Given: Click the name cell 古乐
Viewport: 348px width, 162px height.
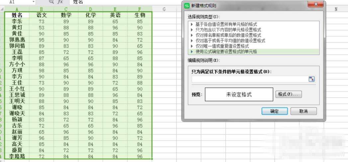Looking at the screenshot, I should 17,125.
